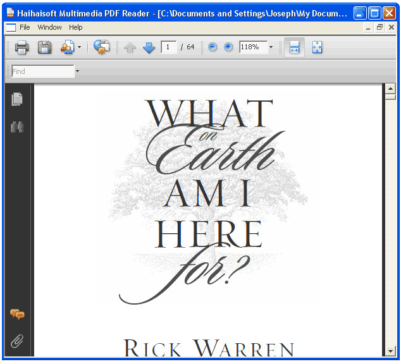Open the Pages panel sidebar icon
Viewport: 401px width, 364px height.
tap(17, 99)
